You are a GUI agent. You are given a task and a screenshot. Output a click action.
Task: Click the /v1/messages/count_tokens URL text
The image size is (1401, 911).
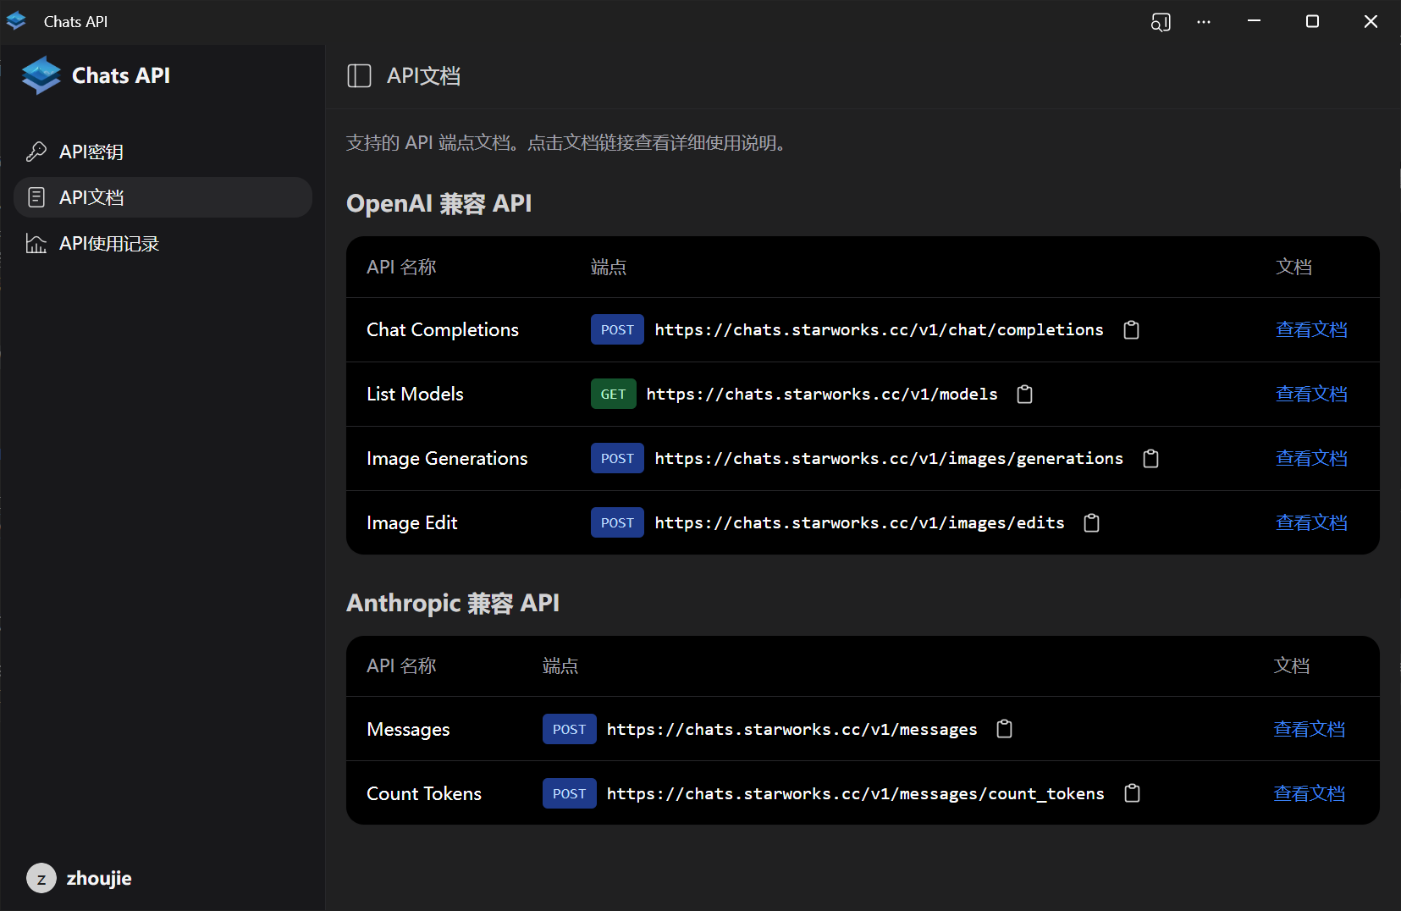click(x=855, y=793)
